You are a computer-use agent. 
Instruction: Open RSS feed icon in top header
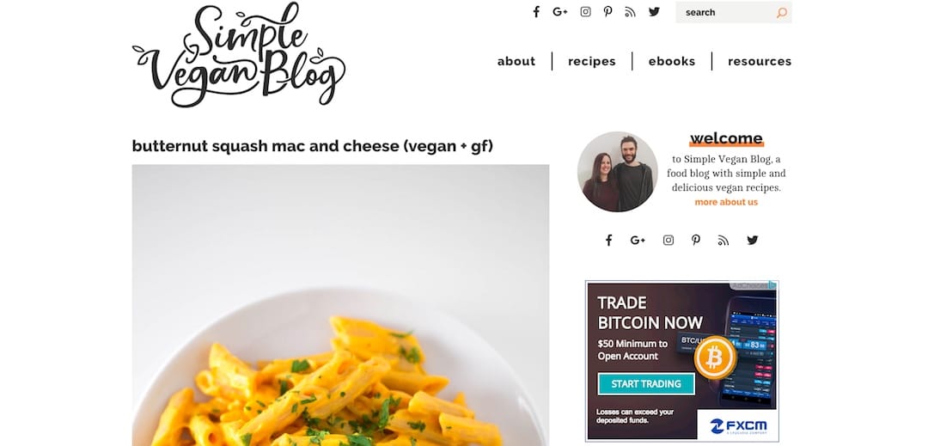click(631, 12)
